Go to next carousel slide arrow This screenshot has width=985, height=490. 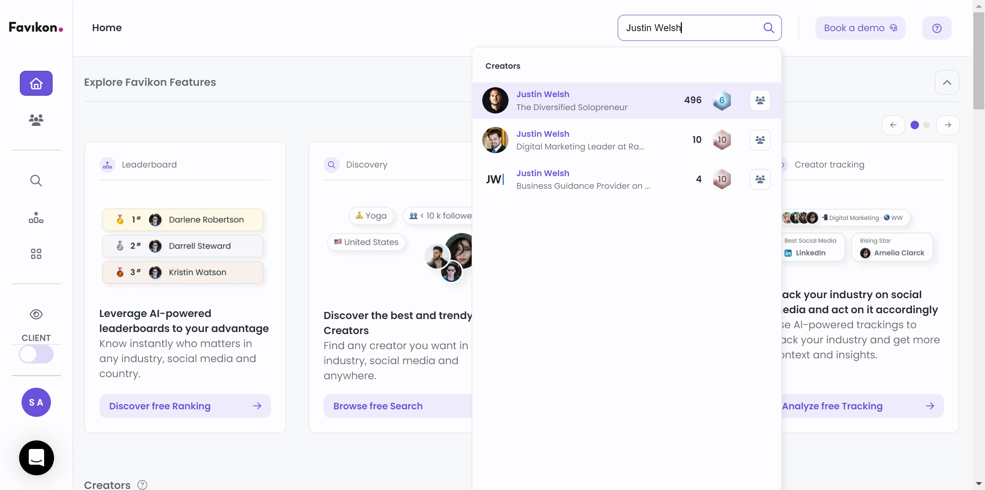(947, 125)
